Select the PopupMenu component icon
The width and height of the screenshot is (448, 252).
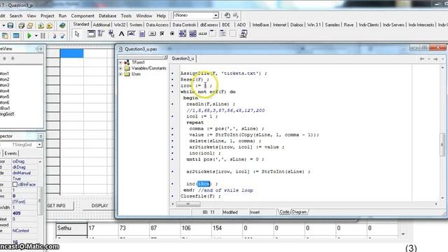click(111, 34)
